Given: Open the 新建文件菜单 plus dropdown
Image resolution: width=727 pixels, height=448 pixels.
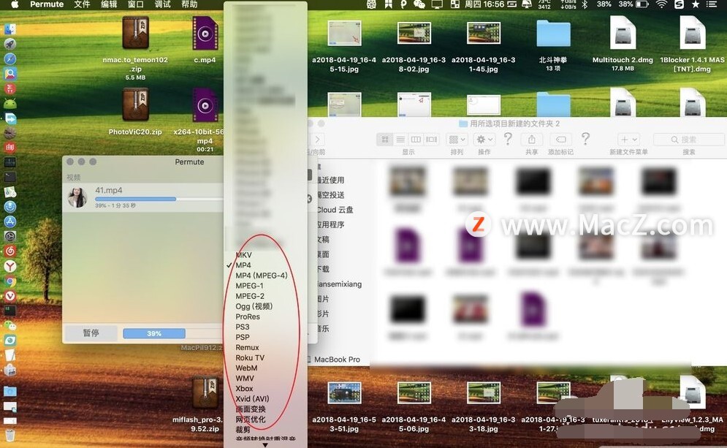Looking at the screenshot, I should 628,139.
